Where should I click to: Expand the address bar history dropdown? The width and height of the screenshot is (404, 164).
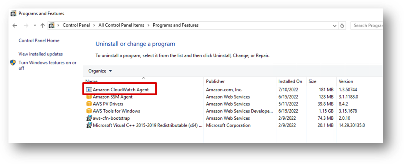pos(335,26)
